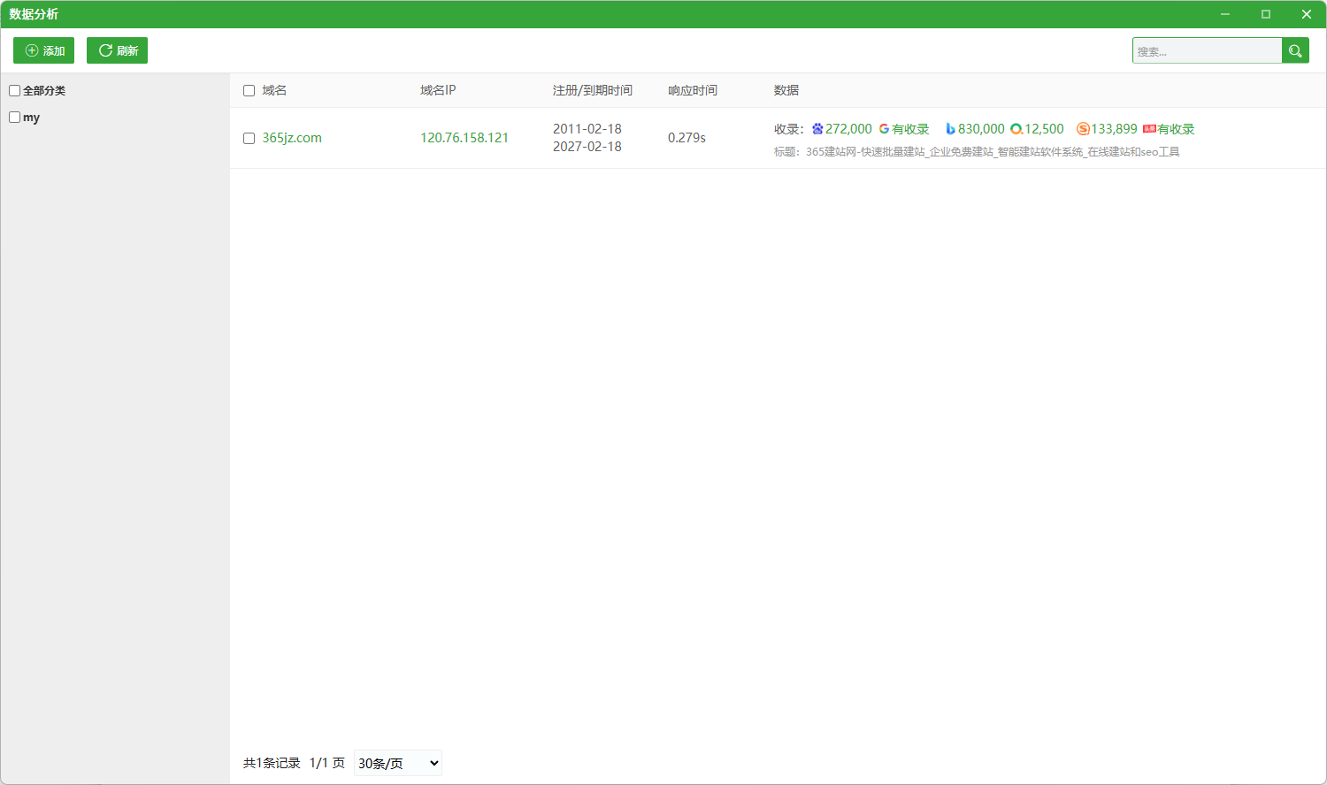Click the green search magnifier button
The width and height of the screenshot is (1327, 785).
(x=1295, y=50)
